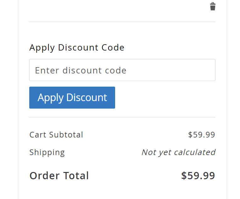
Task: Focus the Enter discount code field
Action: (x=122, y=70)
